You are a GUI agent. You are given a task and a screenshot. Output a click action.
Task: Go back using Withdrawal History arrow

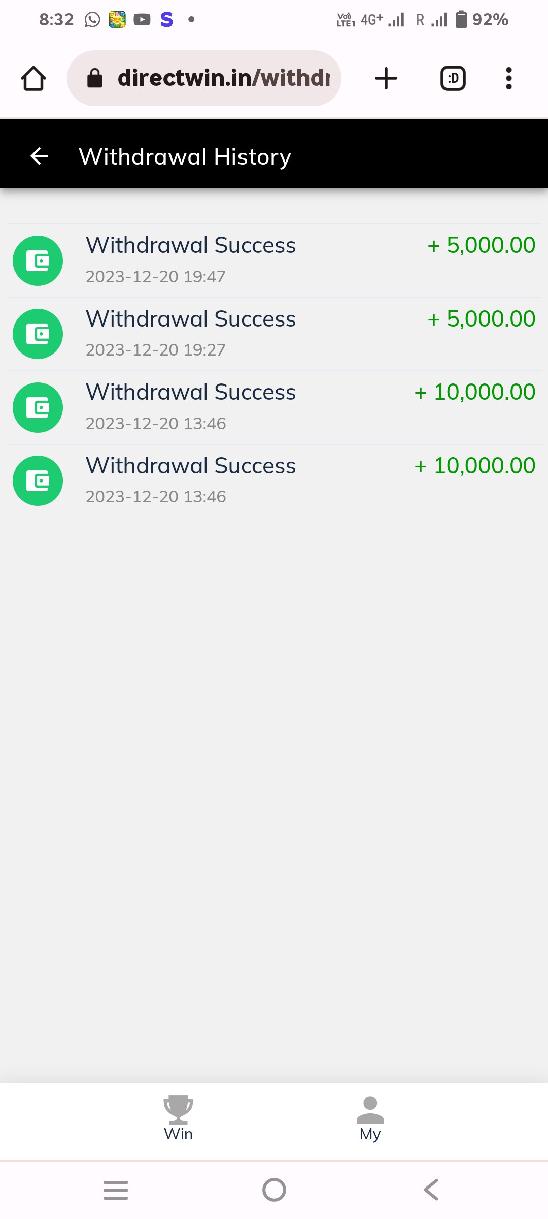(40, 156)
